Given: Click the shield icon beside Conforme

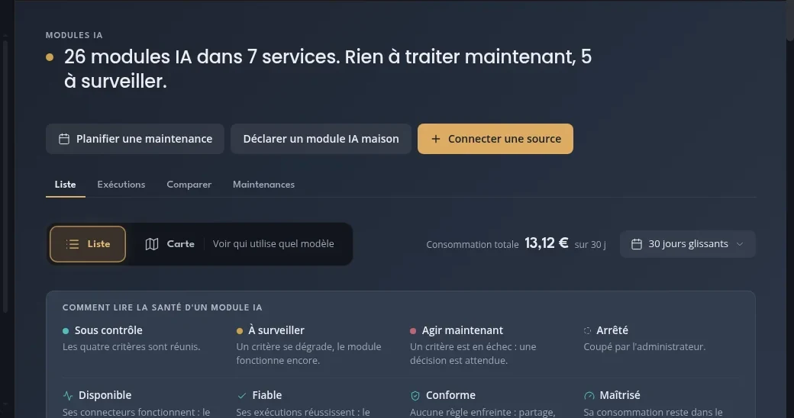Looking at the screenshot, I should pyautogui.click(x=415, y=395).
